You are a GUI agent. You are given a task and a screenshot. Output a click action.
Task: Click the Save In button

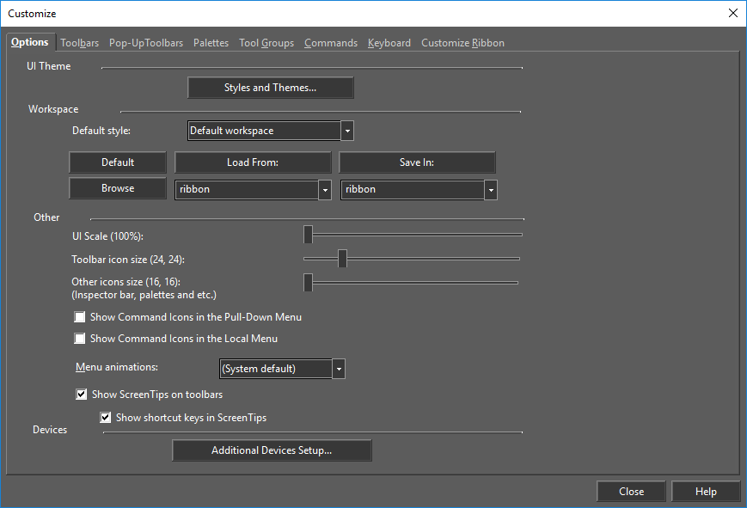click(417, 162)
